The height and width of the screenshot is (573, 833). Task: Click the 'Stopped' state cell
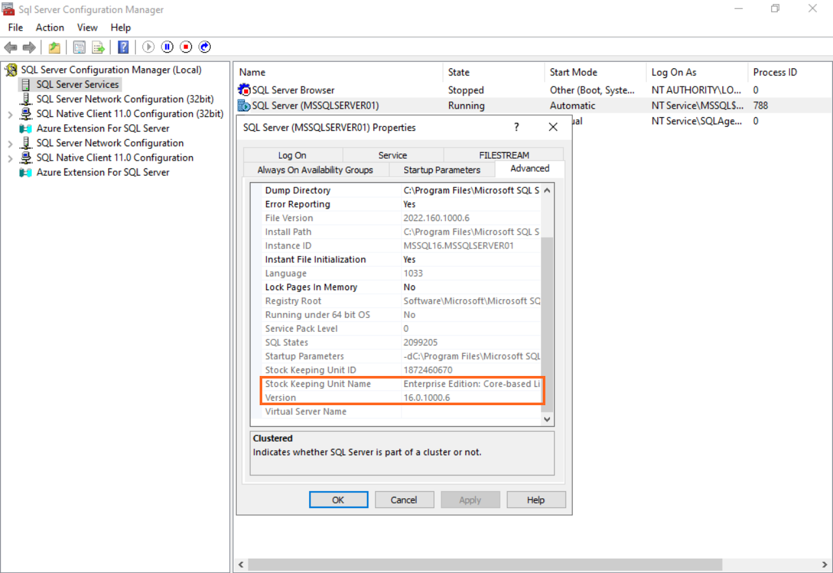tap(466, 90)
